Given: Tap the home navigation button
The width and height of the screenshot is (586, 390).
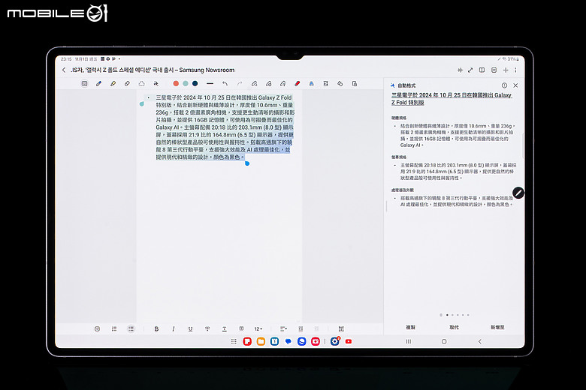Looking at the screenshot, I should pos(444,341).
